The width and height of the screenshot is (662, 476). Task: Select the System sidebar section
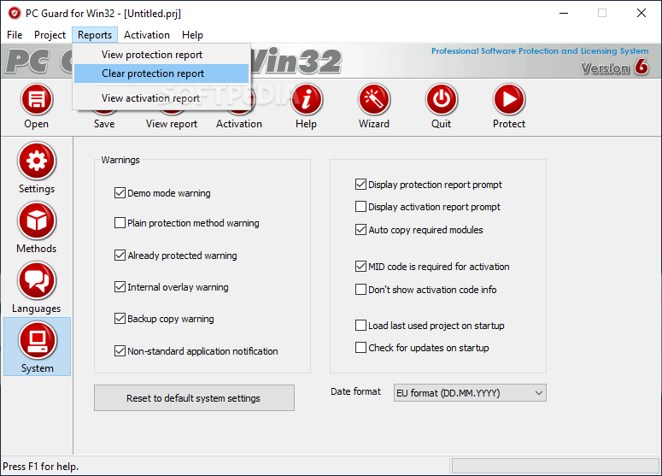click(x=37, y=347)
